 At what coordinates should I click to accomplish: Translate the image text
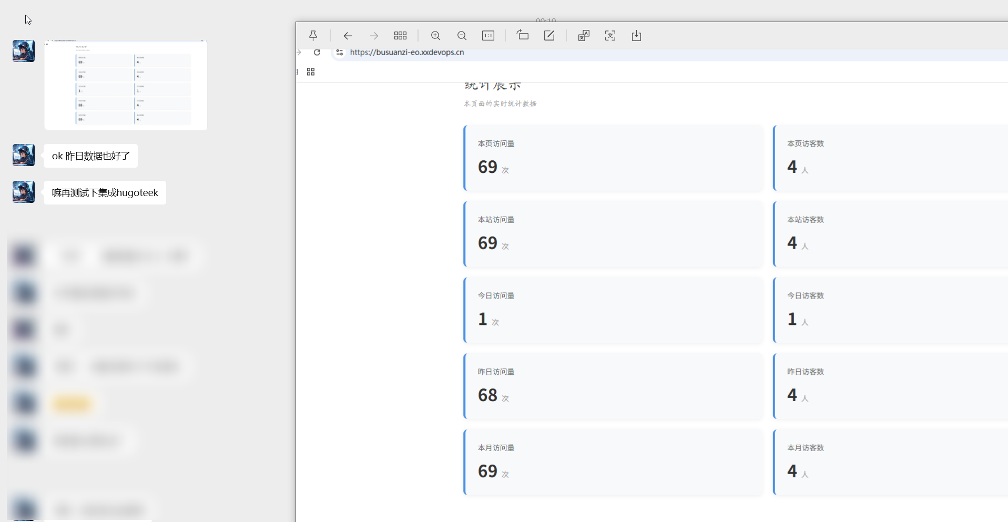click(x=584, y=36)
